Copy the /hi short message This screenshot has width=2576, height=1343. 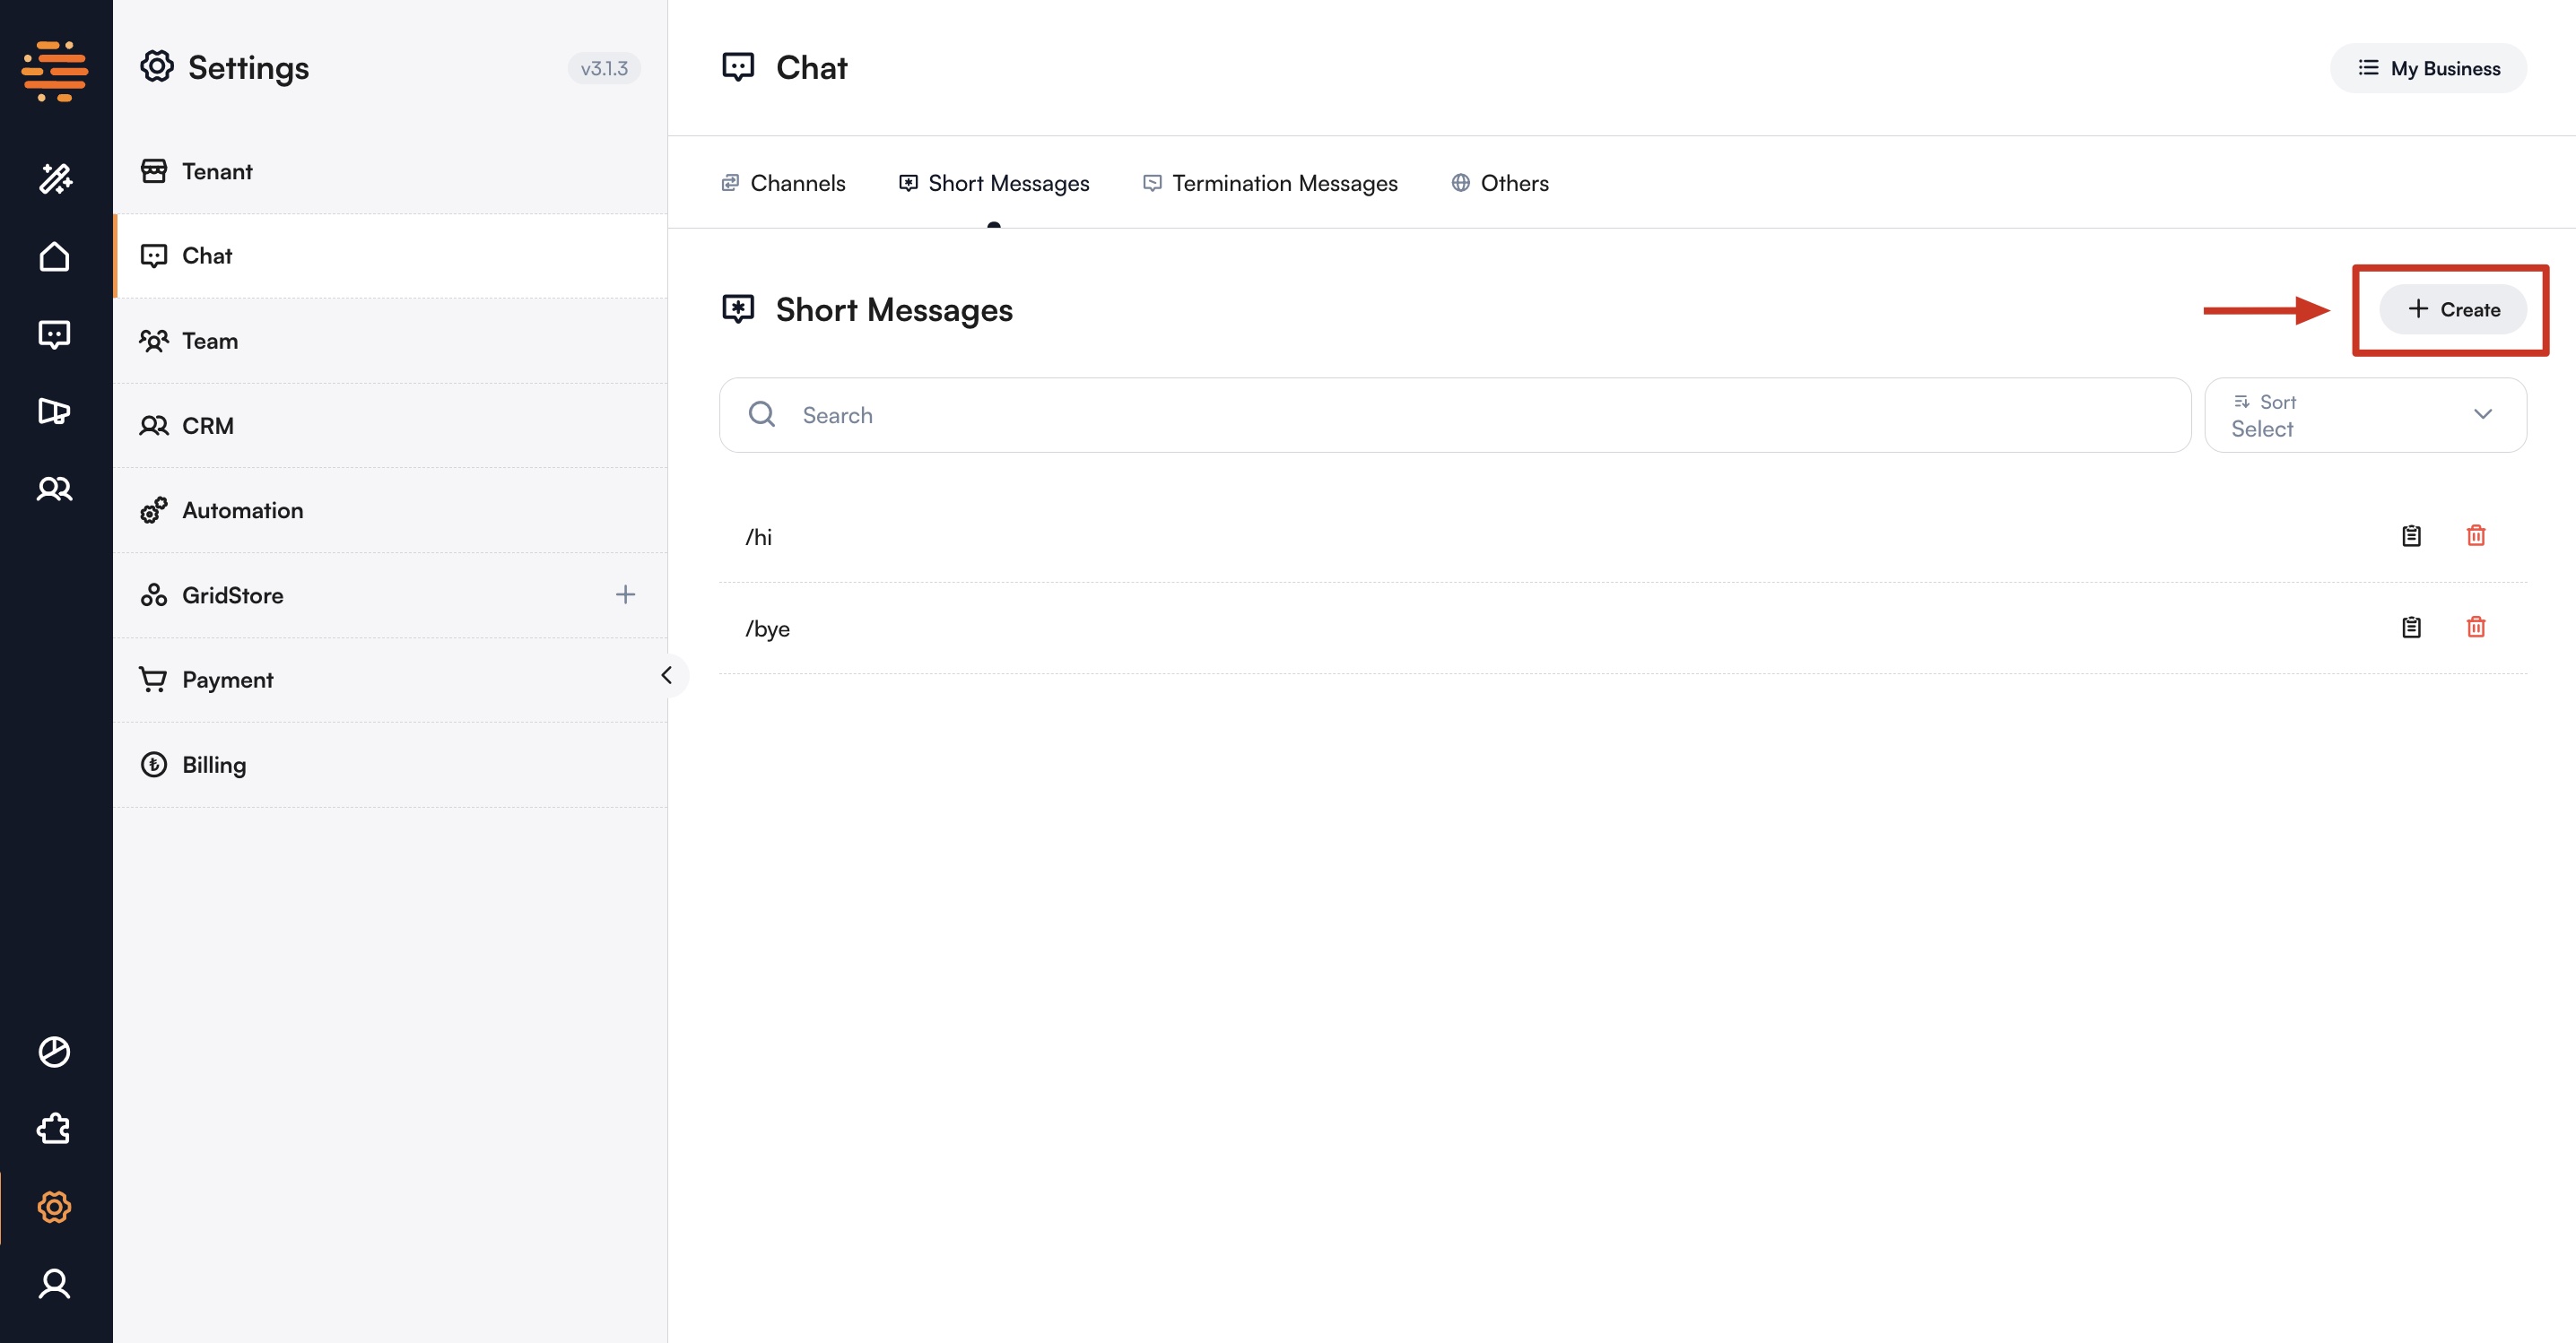2411,535
